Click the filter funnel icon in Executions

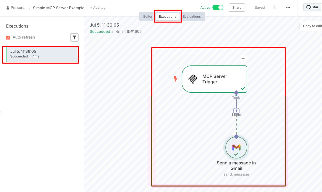tap(74, 37)
